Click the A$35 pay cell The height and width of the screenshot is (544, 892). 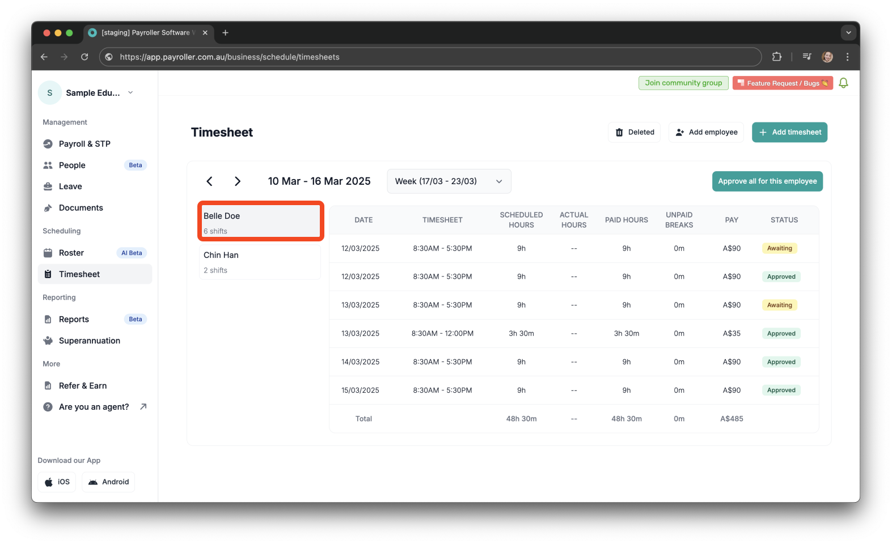click(732, 334)
